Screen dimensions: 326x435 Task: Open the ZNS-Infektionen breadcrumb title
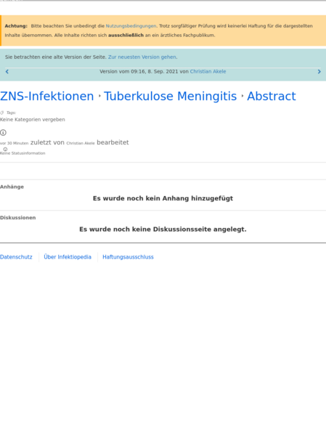coord(47,97)
